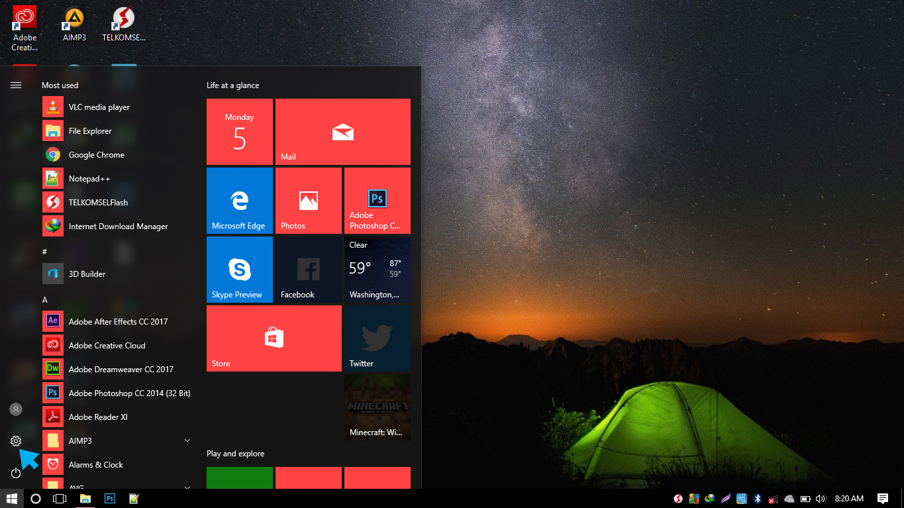Select the Adobe Creative Cloud desktop shortcut
904x508 pixels.
pyautogui.click(x=25, y=28)
